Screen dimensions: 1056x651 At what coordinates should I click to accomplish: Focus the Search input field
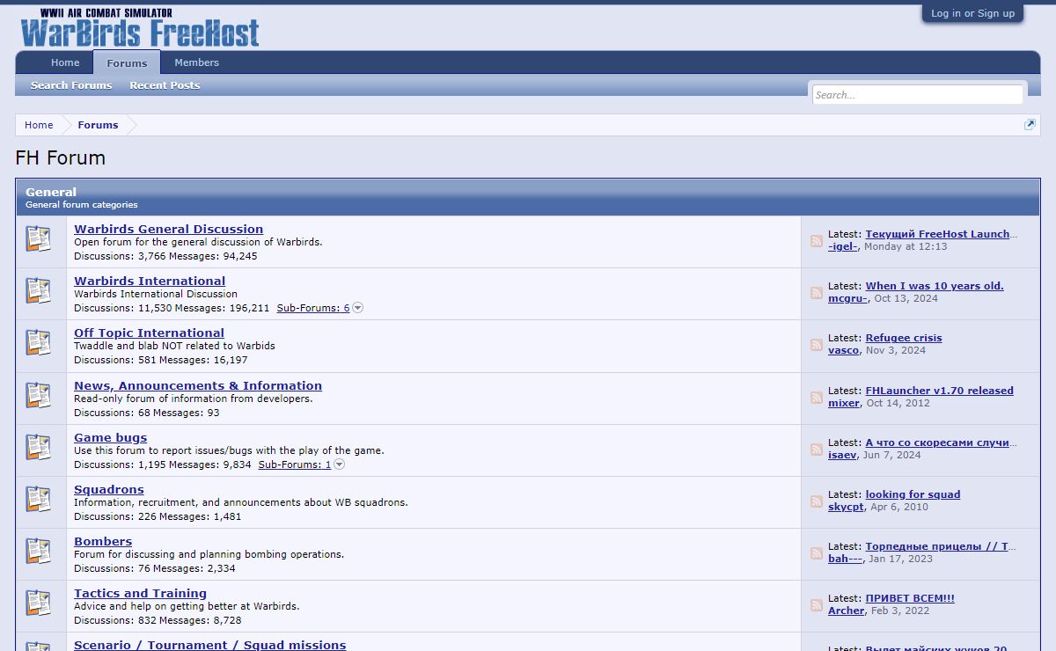918,95
